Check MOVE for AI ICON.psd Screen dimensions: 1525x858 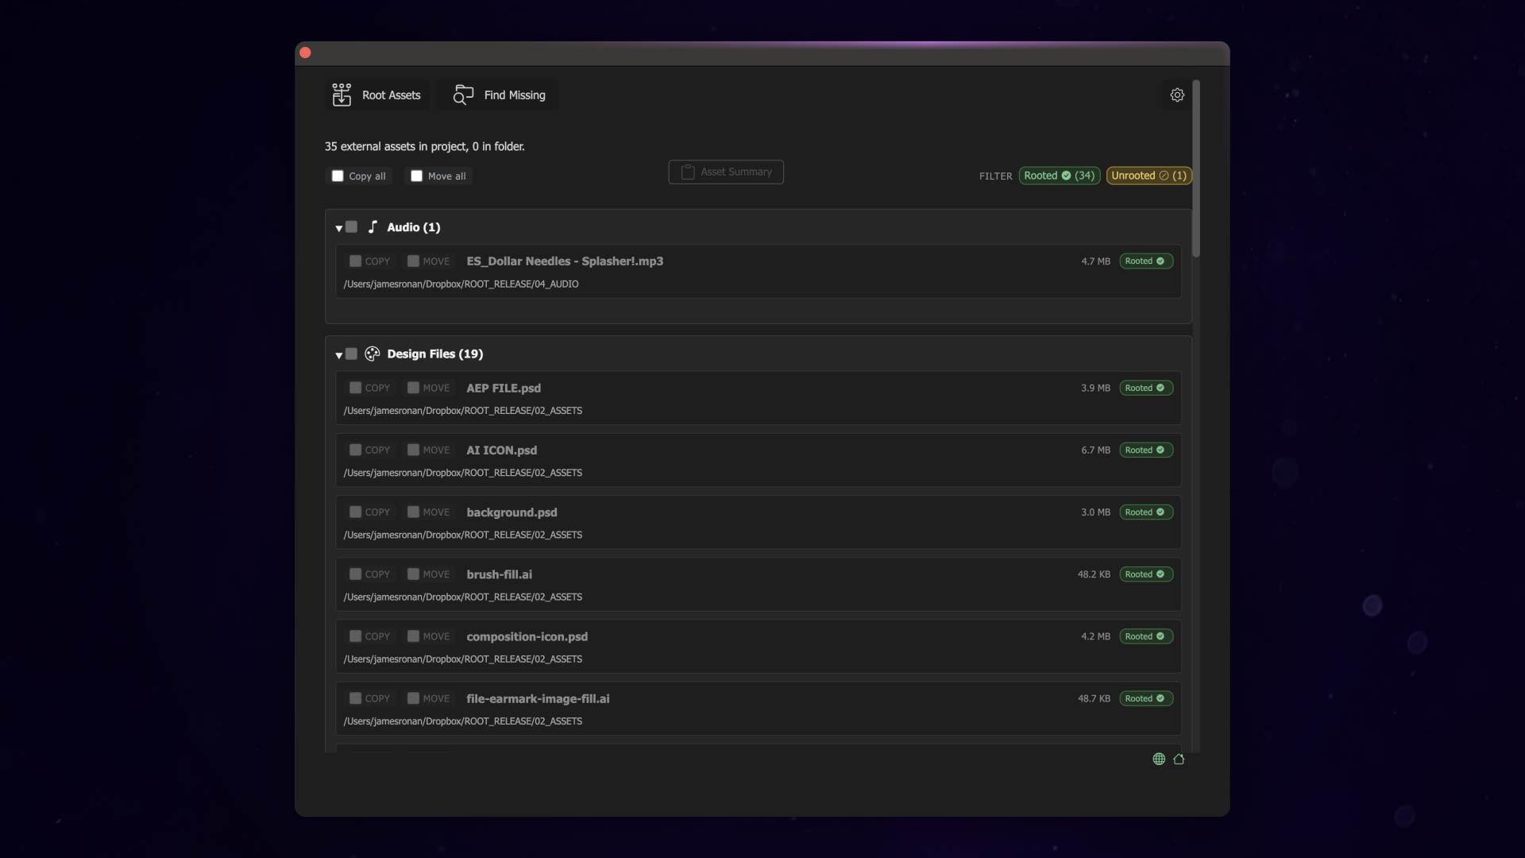pos(413,450)
